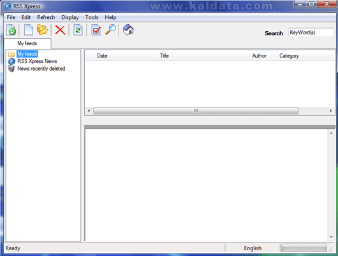
Task: Click the green arrows refresh icon
Action: coord(78,30)
